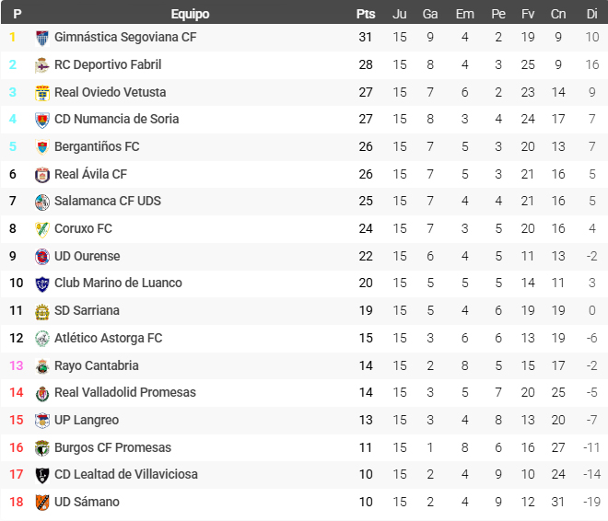Viewport: 608px width, 521px height.
Task: Click the Coruxo FC crest icon
Action: pyautogui.click(x=41, y=229)
